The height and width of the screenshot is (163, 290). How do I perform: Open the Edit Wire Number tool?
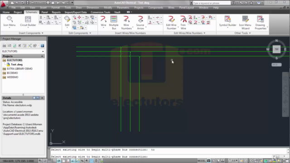tap(171, 23)
